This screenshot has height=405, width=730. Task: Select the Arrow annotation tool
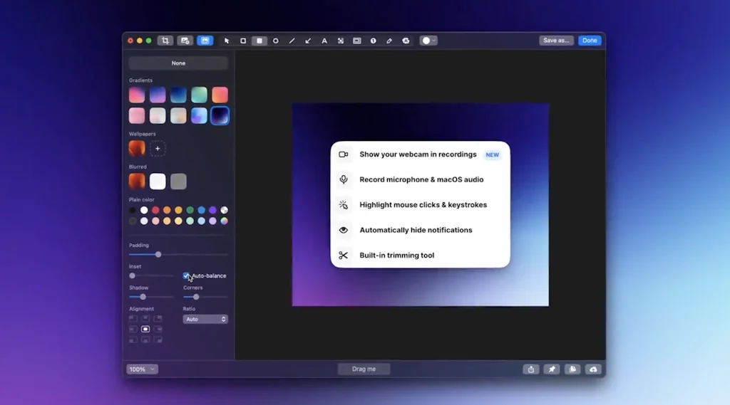tap(308, 41)
